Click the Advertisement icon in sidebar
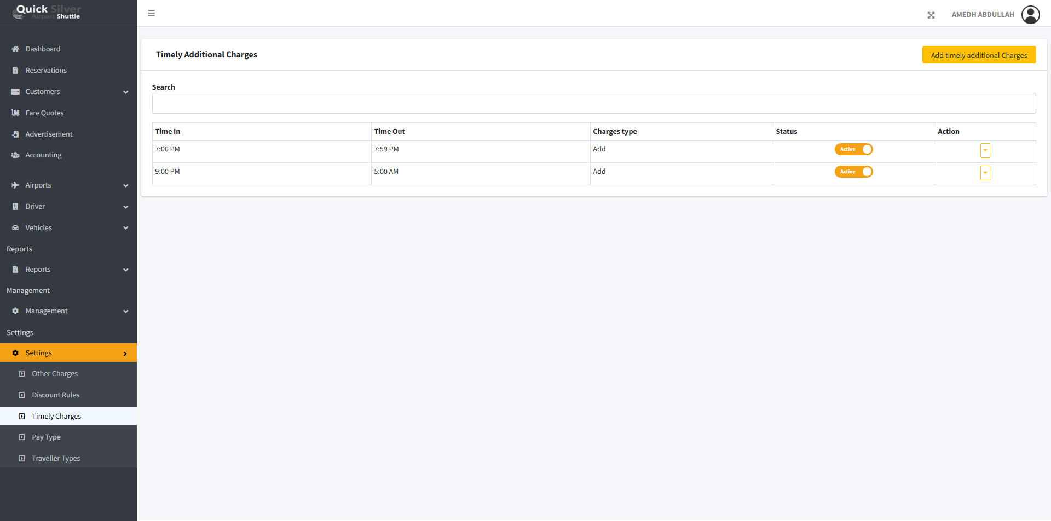This screenshot has width=1051, height=521. click(x=15, y=134)
